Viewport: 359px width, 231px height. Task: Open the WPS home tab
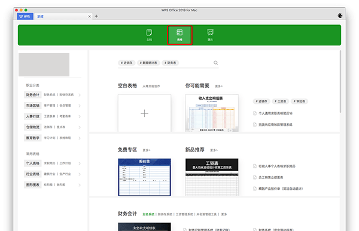tap(25, 17)
